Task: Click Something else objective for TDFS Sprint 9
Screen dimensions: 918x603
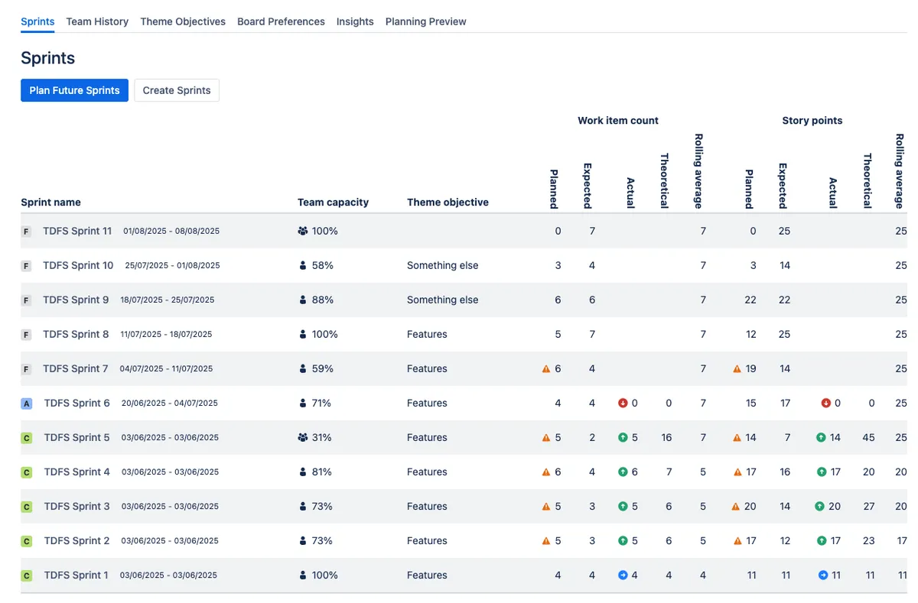Action: 442,300
